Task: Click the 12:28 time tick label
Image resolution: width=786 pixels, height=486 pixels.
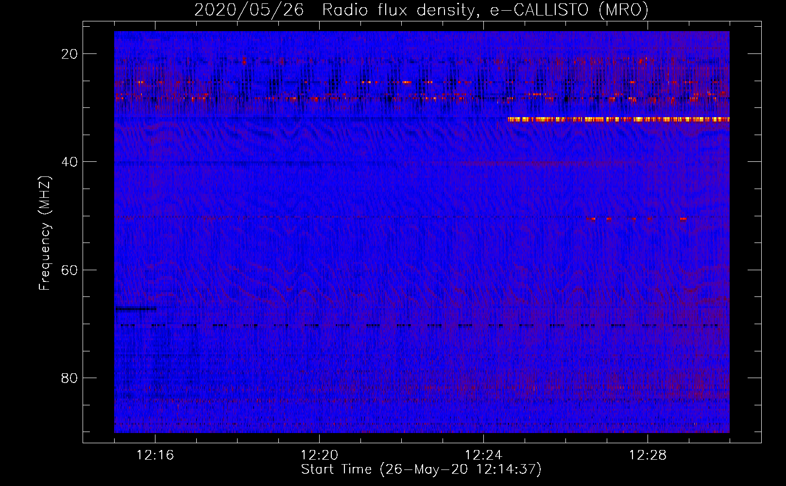Action: click(648, 455)
